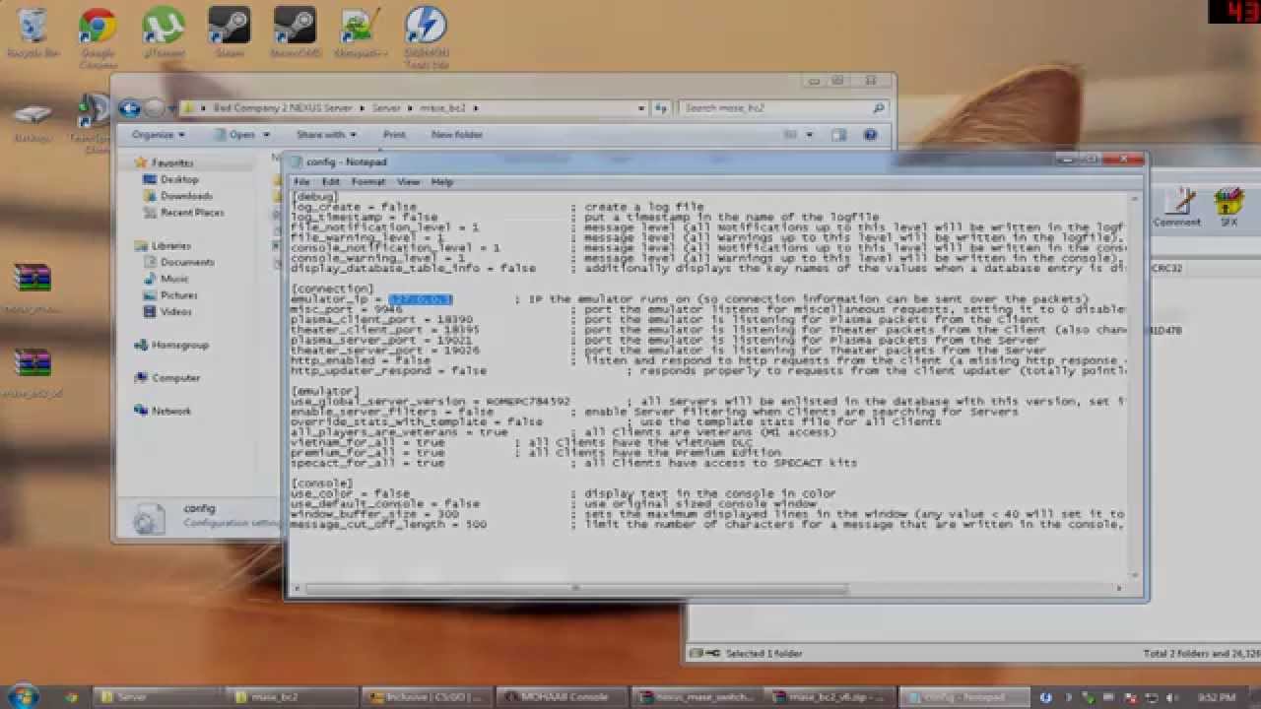The image size is (1261, 709).
Task: Select Libraries in navigation pane
Action: [171, 245]
